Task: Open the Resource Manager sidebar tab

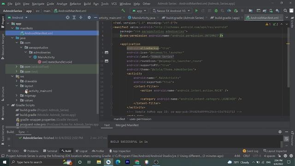Action: [3, 47]
